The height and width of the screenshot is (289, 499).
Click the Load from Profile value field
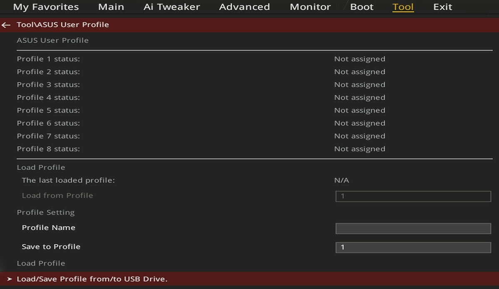pyautogui.click(x=413, y=196)
